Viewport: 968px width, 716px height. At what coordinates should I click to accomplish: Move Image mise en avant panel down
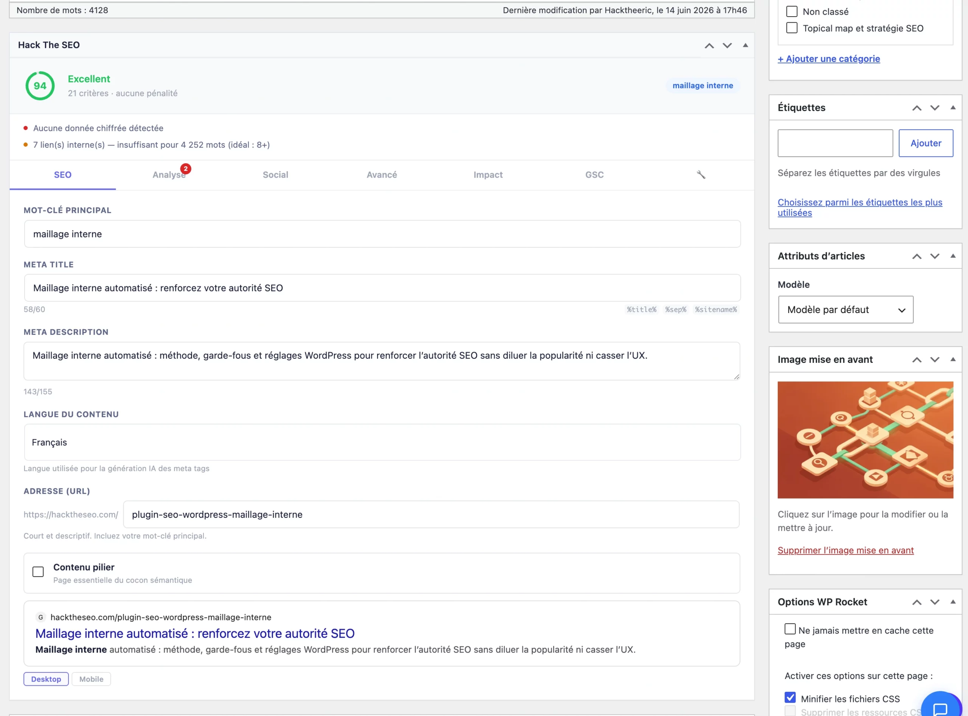tap(935, 360)
